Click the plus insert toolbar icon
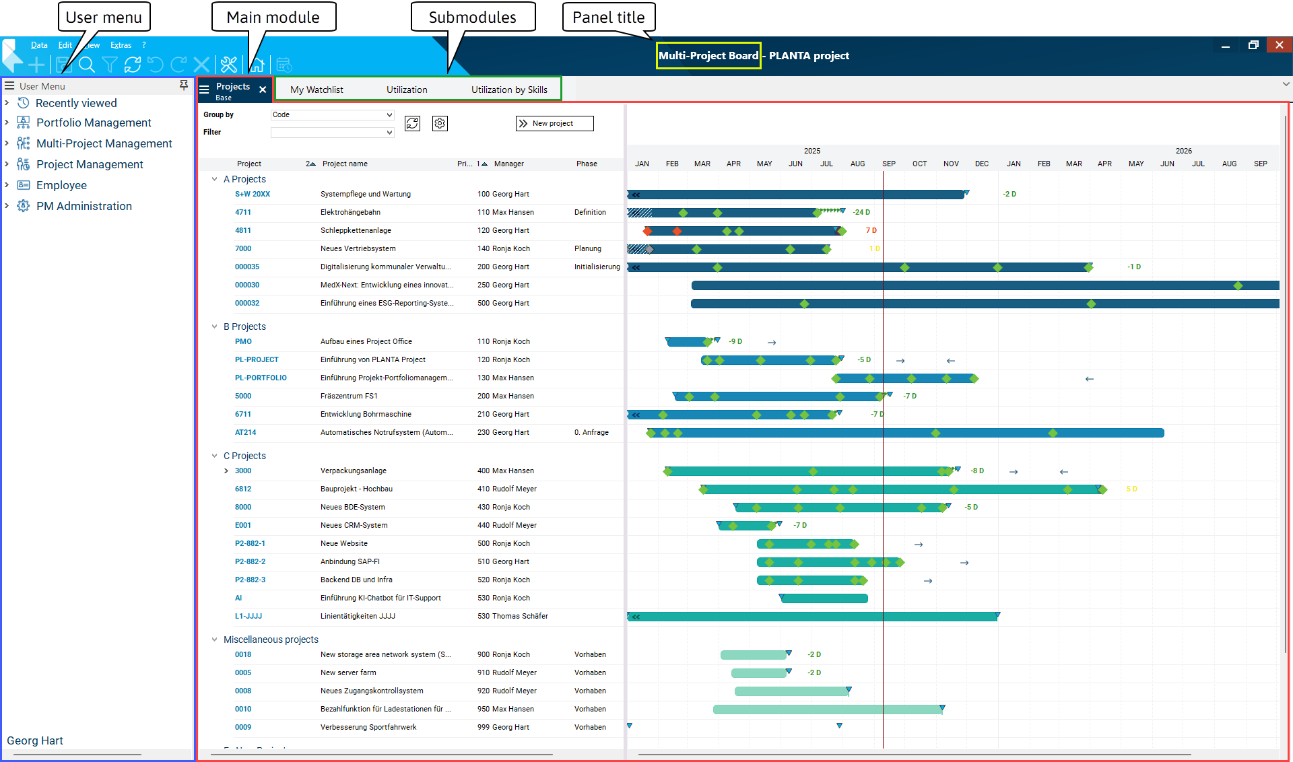1293x762 pixels. (36, 65)
